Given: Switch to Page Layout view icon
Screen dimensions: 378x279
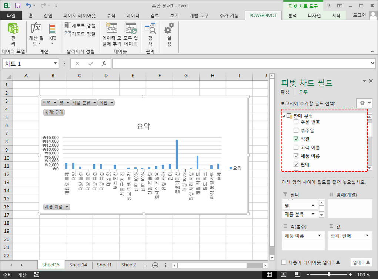Looking at the screenshot, I should [284, 275].
